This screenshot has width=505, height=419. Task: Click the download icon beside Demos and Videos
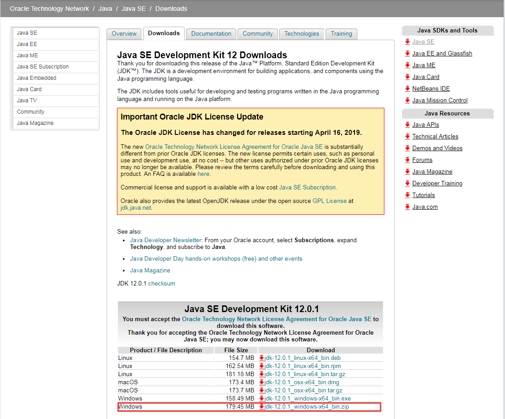pyautogui.click(x=408, y=148)
